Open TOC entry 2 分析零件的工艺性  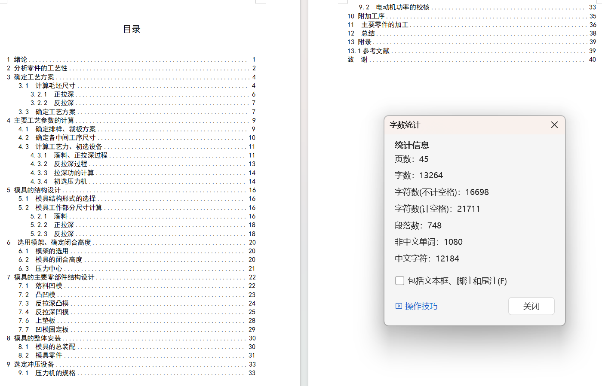41,68
